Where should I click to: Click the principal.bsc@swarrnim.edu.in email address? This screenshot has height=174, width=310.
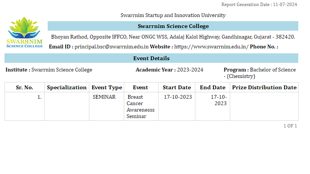pos(112,47)
